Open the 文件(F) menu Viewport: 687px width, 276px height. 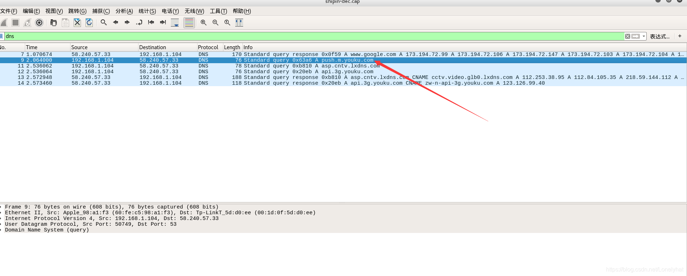9,11
